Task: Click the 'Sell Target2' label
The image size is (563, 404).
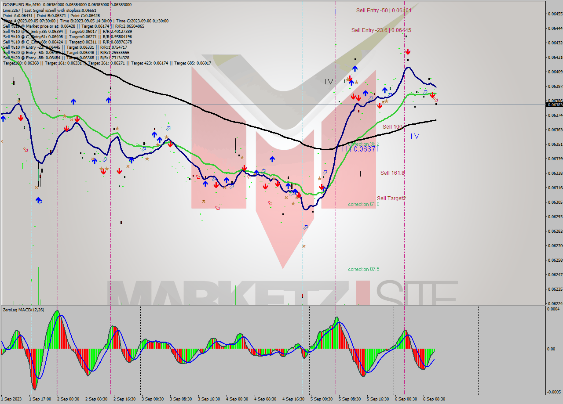Action: [x=391, y=198]
